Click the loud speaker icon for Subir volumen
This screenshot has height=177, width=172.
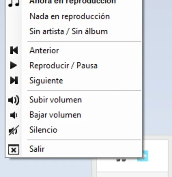pos(14,100)
